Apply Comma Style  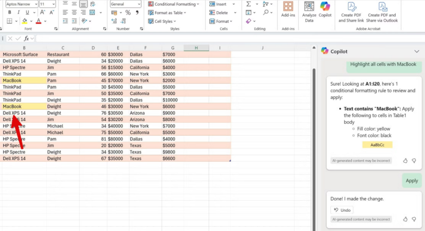137,12
